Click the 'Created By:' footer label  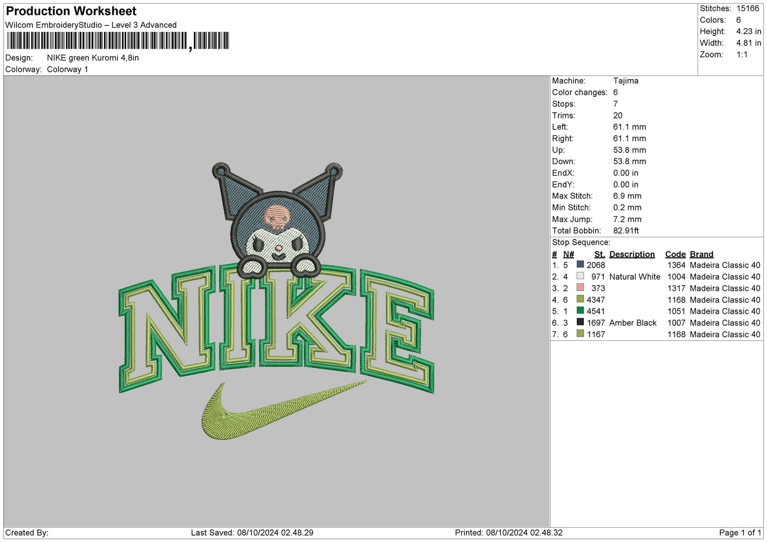(x=27, y=532)
